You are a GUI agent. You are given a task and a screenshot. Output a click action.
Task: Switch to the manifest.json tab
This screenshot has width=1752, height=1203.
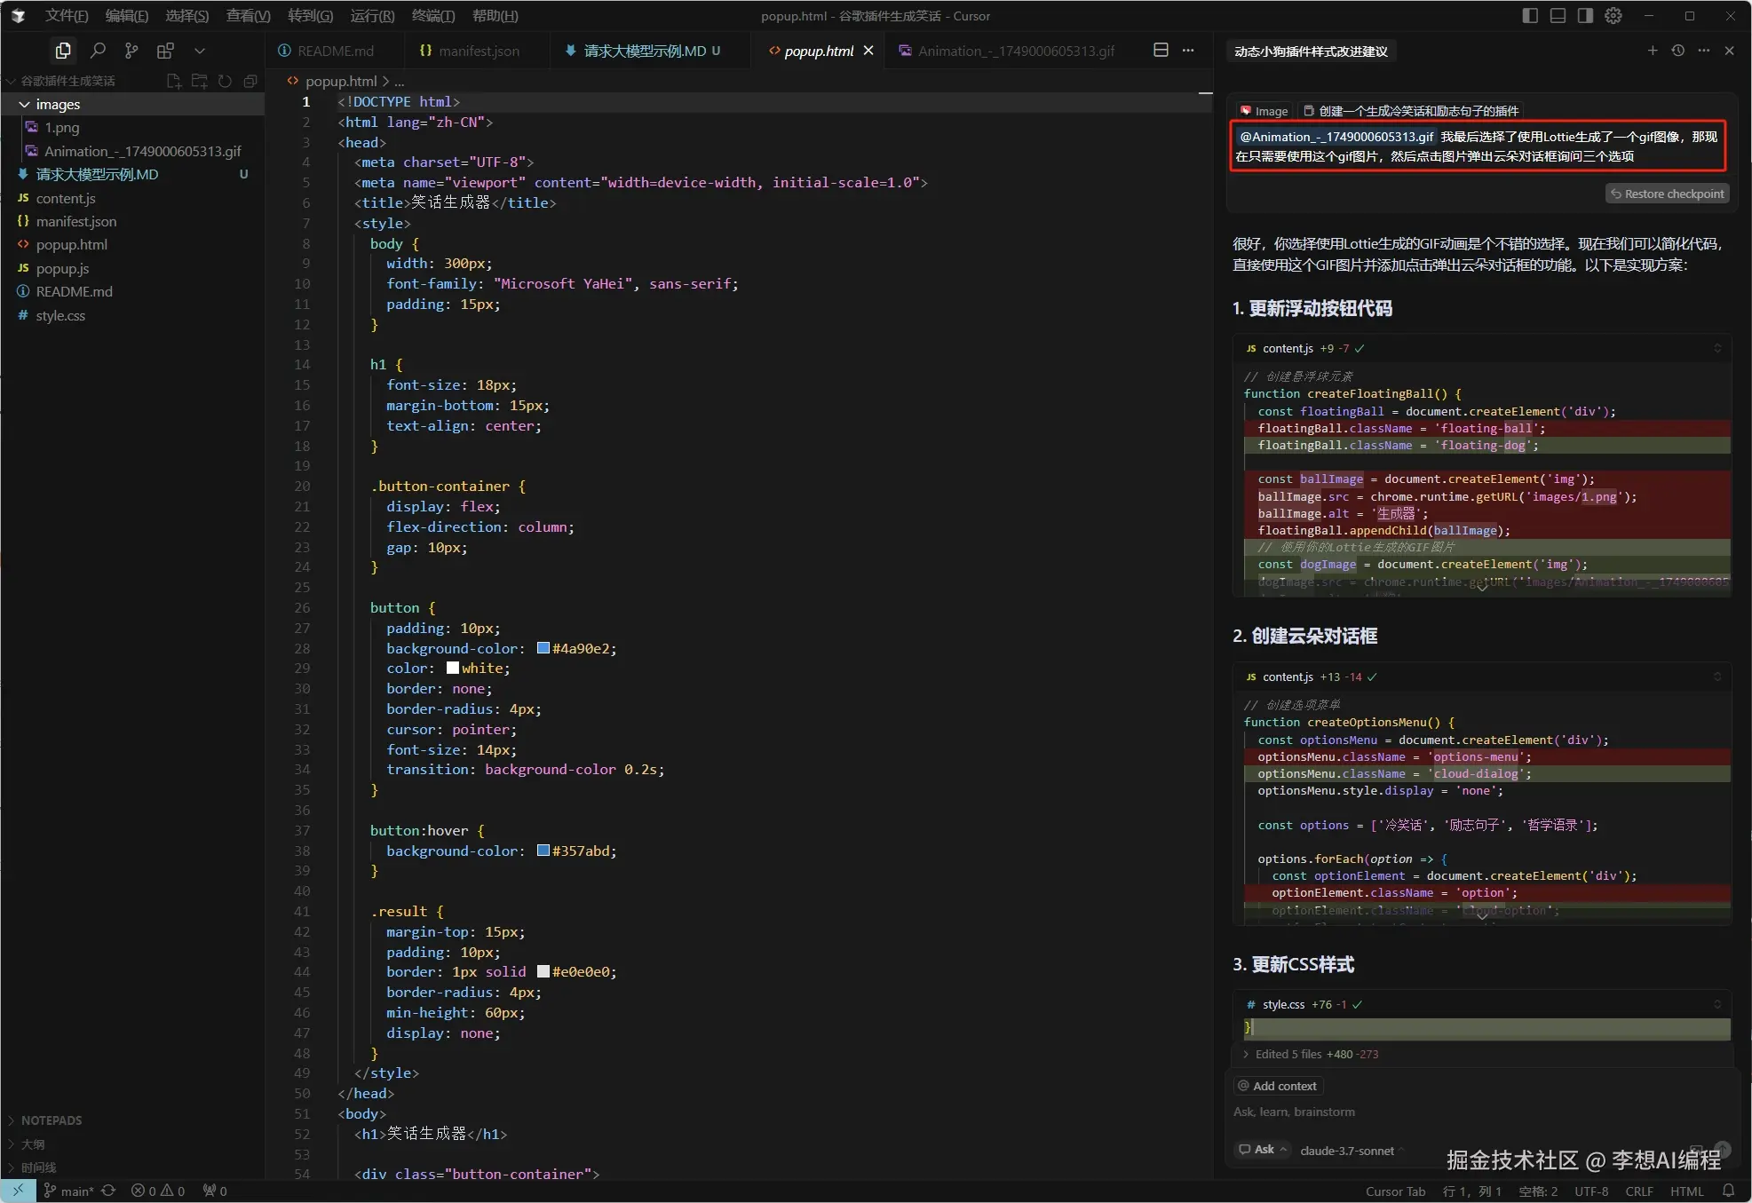[x=470, y=51]
